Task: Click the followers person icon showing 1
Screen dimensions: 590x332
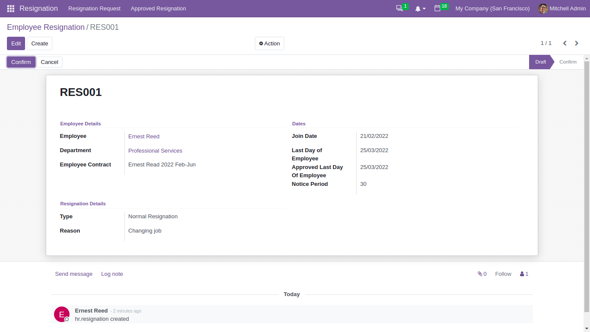Action: pyautogui.click(x=523, y=274)
